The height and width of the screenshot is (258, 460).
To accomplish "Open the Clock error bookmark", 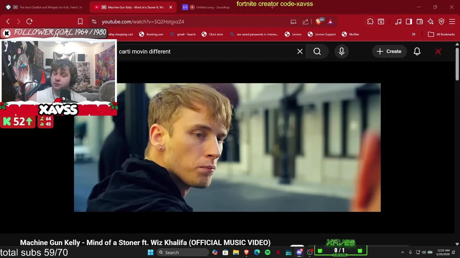I will click(212, 34).
